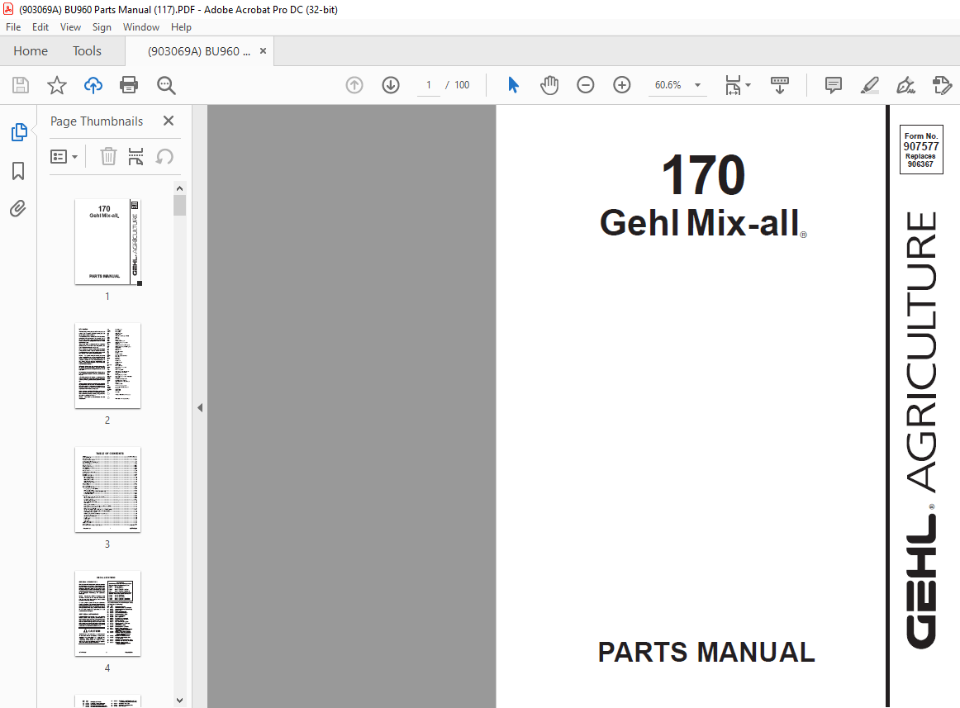The height and width of the screenshot is (708, 960).
Task: Open the Bookmarks sidebar panel
Action: click(18, 171)
